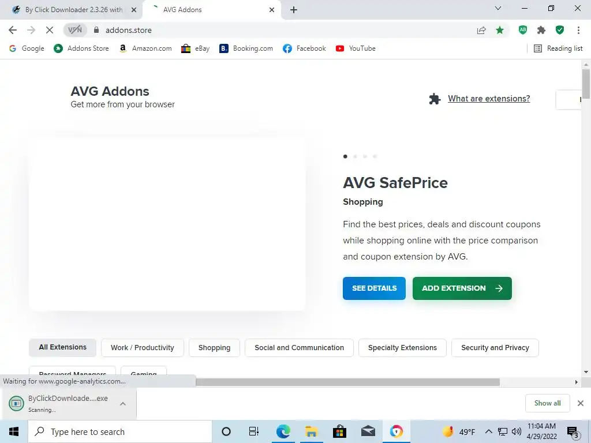Screen dimensions: 591x443
Task: Open the Booking.com bookmark
Action: tap(246, 48)
